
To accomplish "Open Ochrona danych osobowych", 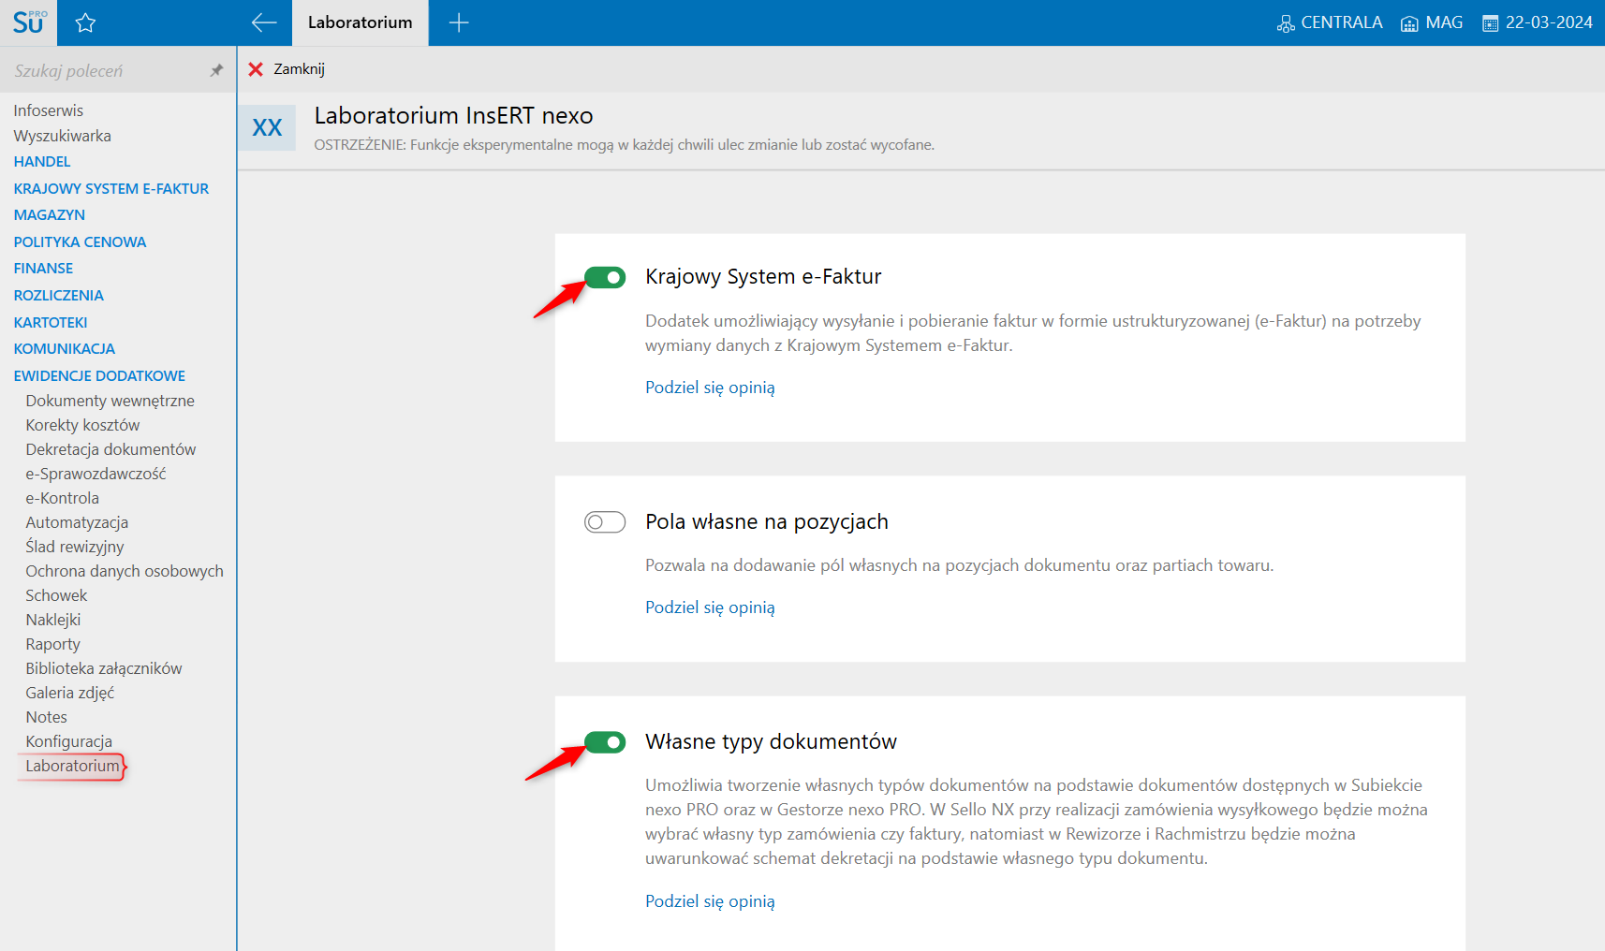I will point(125,571).
